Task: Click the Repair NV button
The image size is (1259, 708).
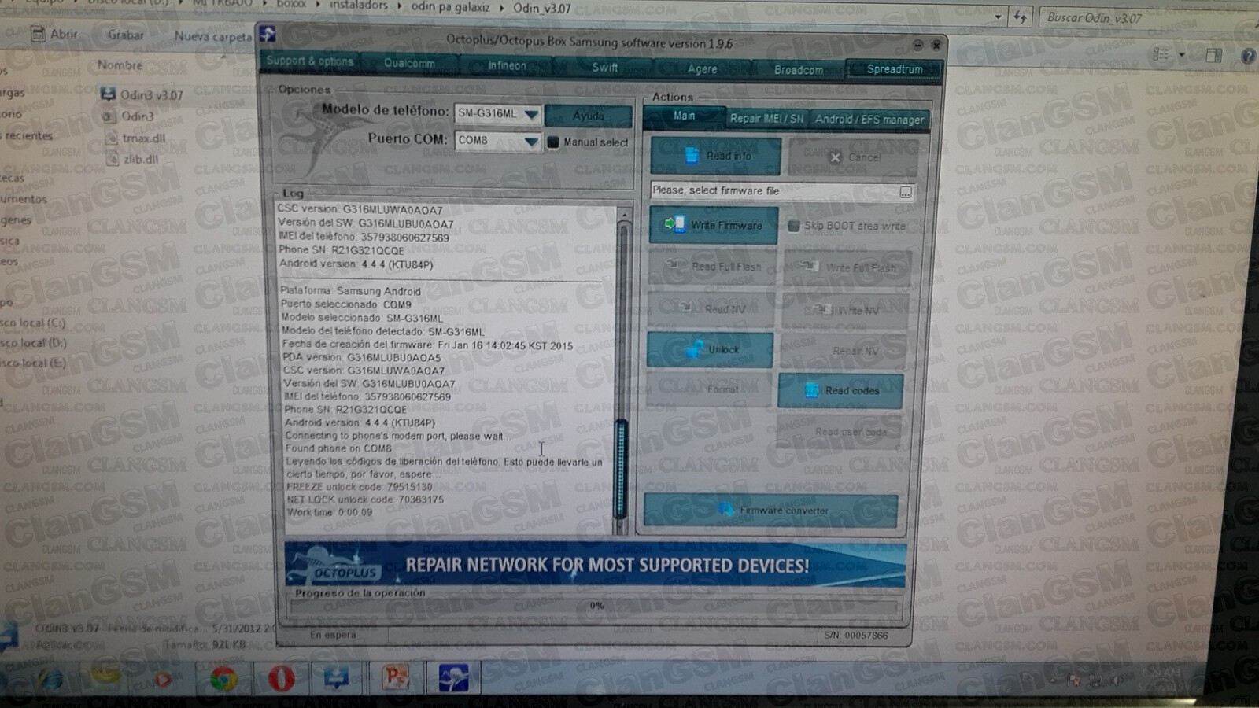Action: point(842,350)
